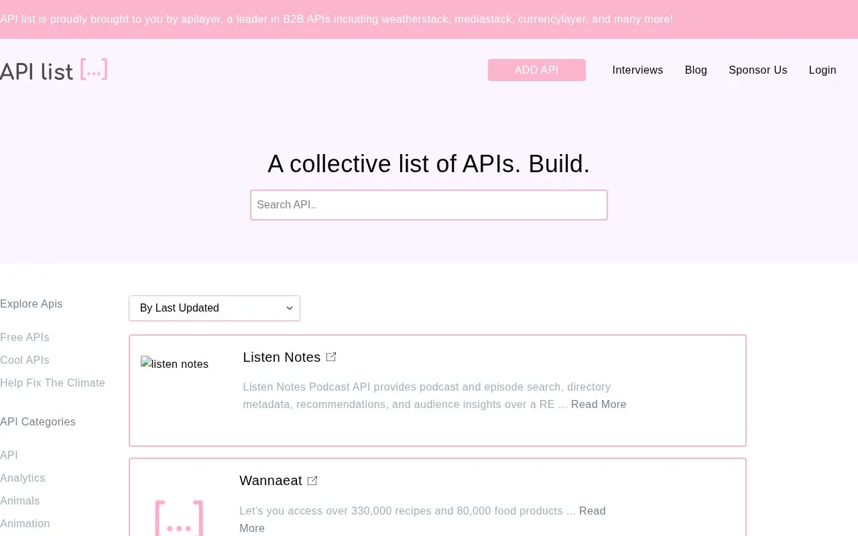
Task: Select Free APIs in sidebar
Action: [x=25, y=337]
